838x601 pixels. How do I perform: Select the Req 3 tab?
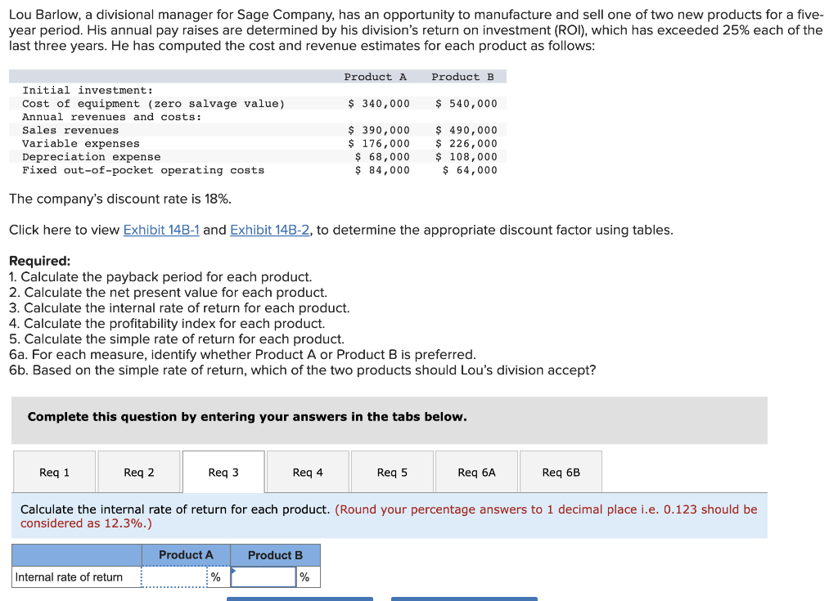point(223,471)
